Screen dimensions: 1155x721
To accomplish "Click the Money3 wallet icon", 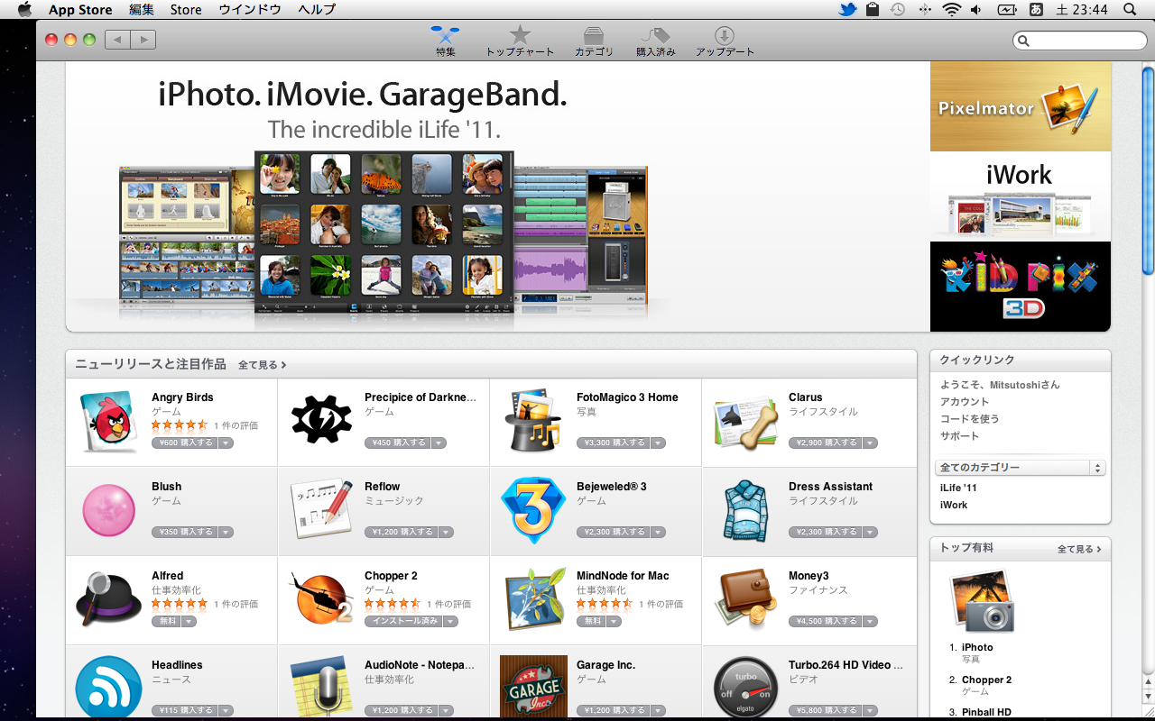I will point(745,598).
